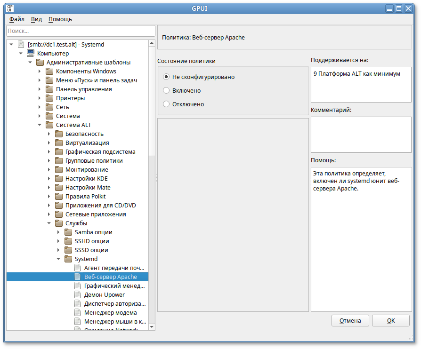
Task: Select the Включено policy state
Action: coord(166,90)
